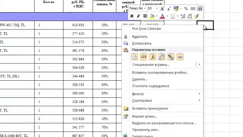243x137 pixels.
Task: Open Специальная вставка... dialog
Action: pos(151,65)
